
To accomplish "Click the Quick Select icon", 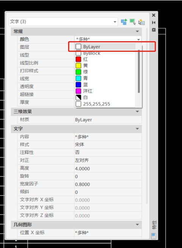I will 142,22.
